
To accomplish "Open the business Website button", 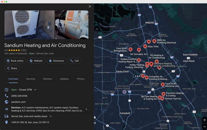I will tap(36, 61).
